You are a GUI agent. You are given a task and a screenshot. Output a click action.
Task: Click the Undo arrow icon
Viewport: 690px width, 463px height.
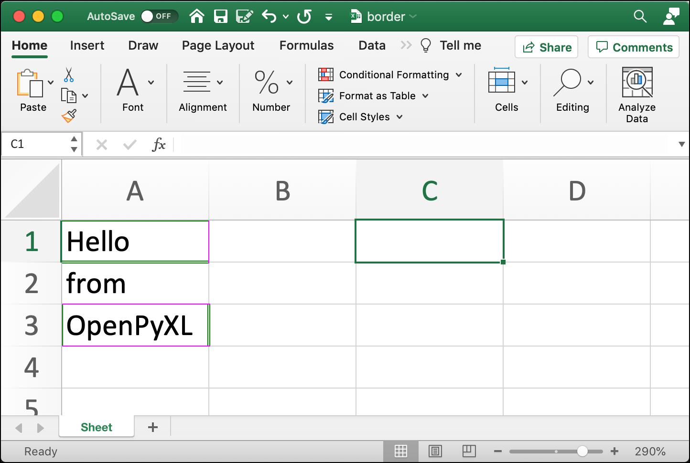pos(269,16)
